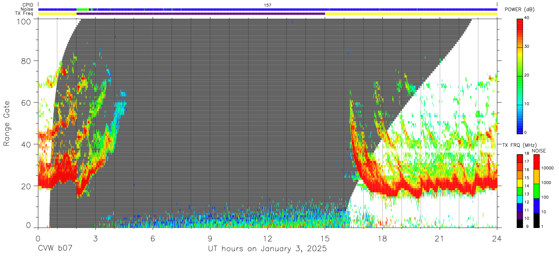Click the NOISE color scale bar

coord(536,191)
